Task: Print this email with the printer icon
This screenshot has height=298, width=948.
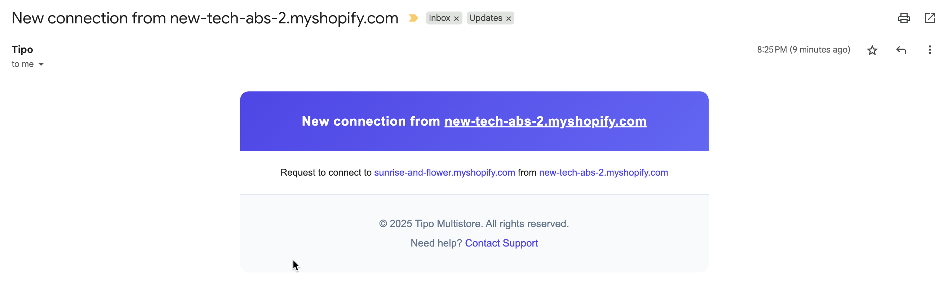Action: point(903,18)
